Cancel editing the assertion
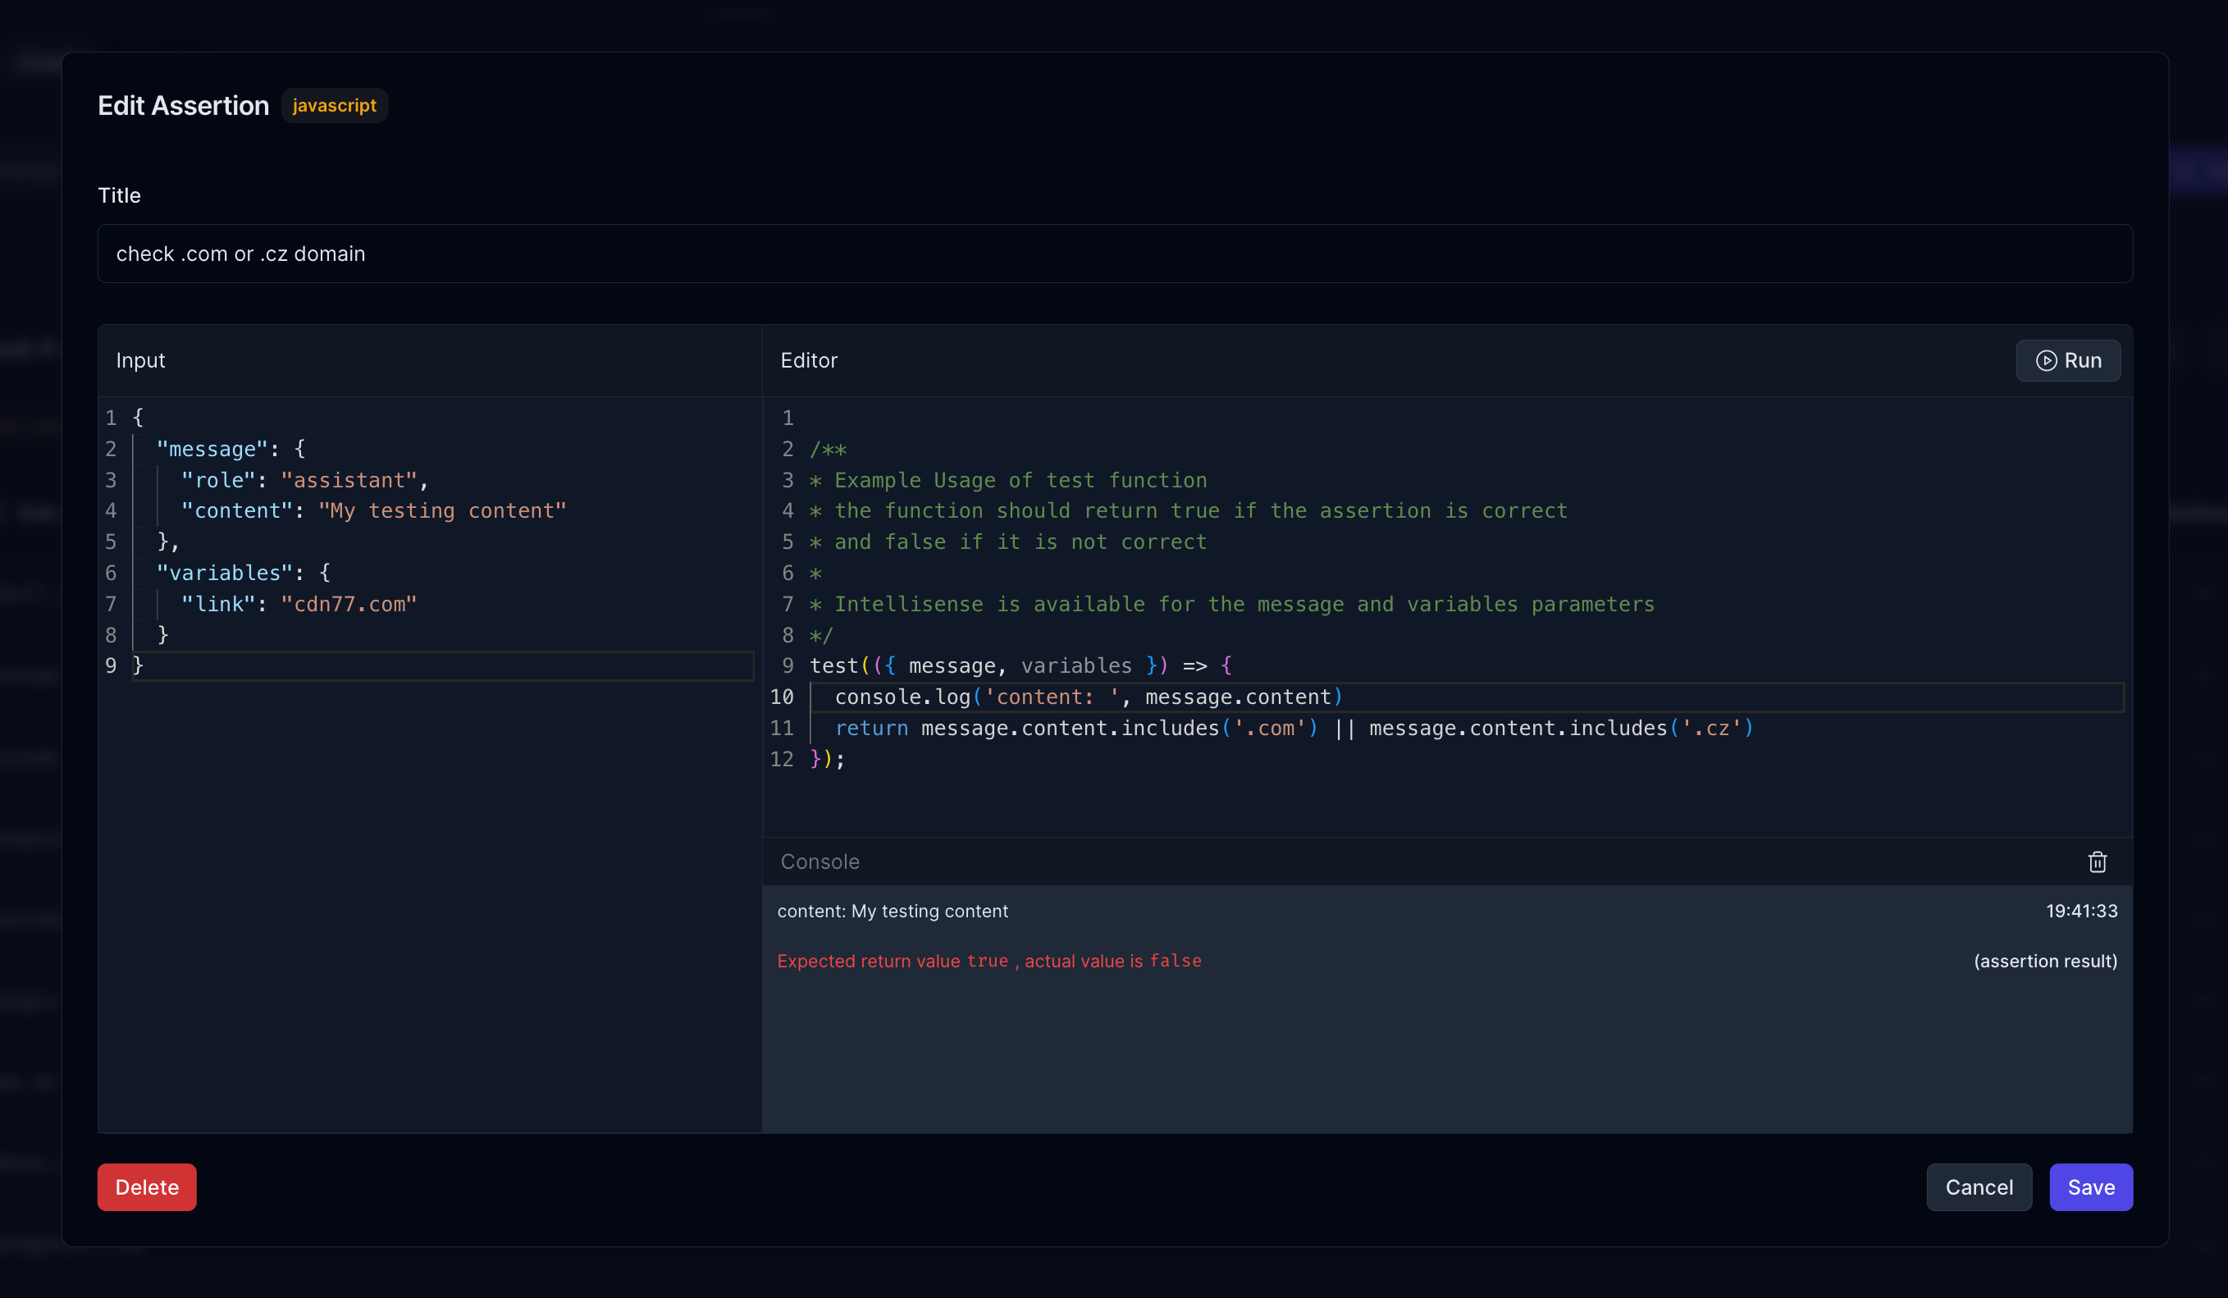Image resolution: width=2228 pixels, height=1298 pixels. pos(1979,1186)
